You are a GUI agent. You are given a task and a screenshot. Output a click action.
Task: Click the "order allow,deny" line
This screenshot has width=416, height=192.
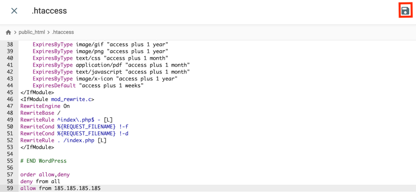tap(45, 175)
